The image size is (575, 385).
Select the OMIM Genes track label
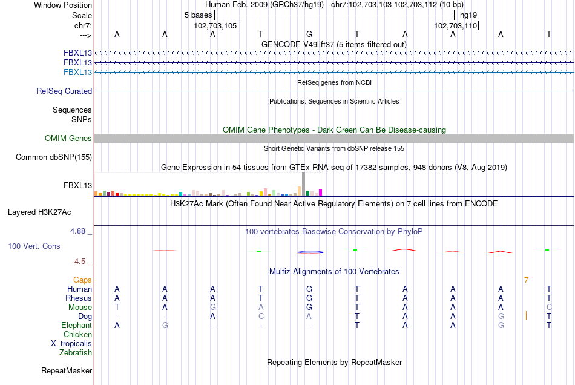[68, 138]
